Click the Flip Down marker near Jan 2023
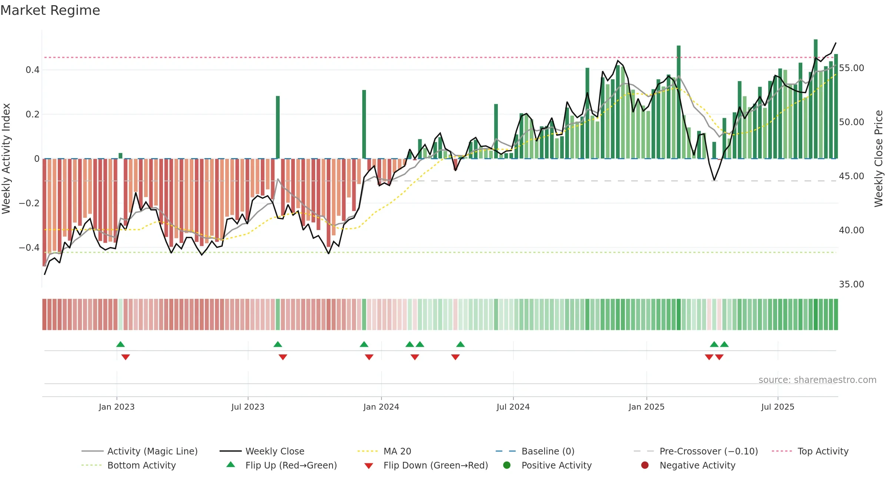Viewport: 889px width, 500px height. [126, 357]
